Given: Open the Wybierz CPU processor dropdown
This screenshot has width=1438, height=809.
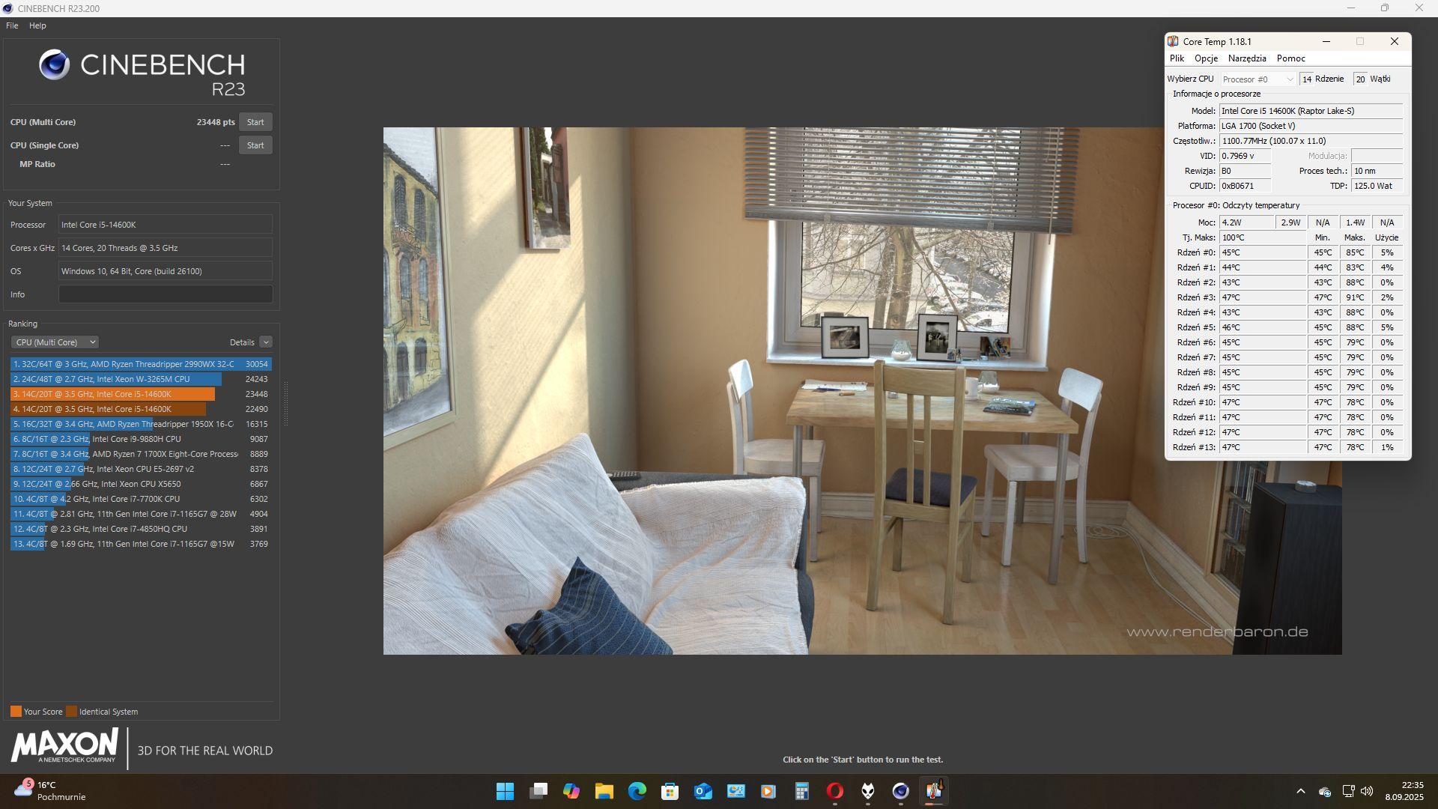Looking at the screenshot, I should (1258, 79).
